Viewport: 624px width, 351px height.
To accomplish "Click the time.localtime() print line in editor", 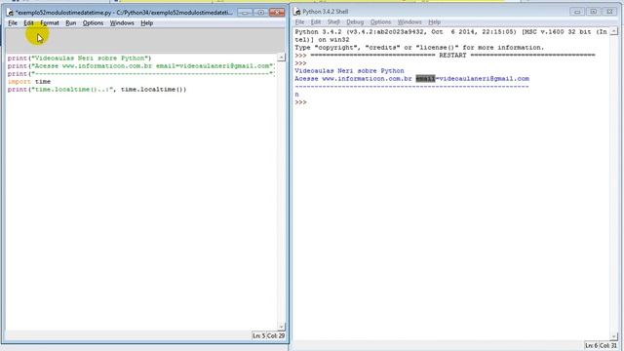I will (97, 90).
